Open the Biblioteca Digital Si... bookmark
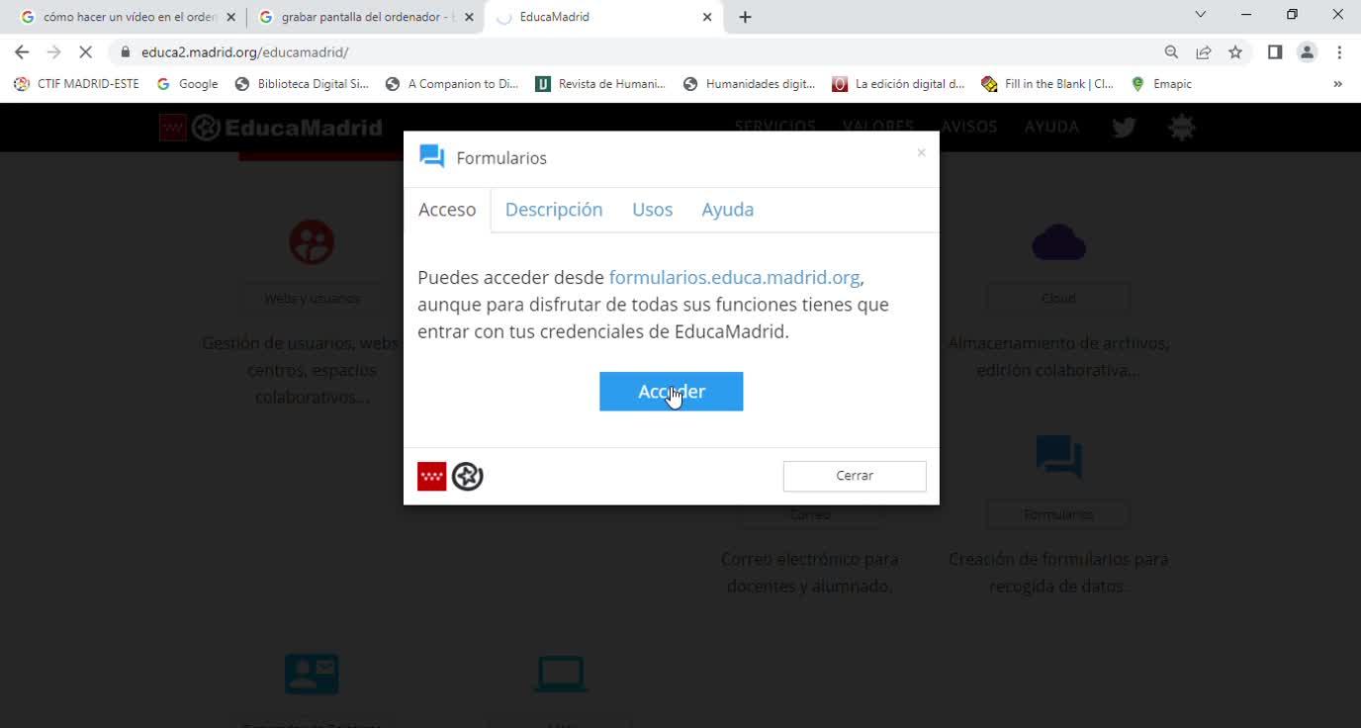The height and width of the screenshot is (728, 1361). (302, 84)
